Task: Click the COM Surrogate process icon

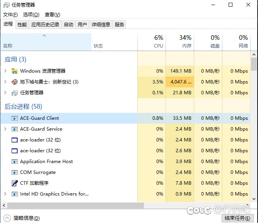Action: (15, 172)
